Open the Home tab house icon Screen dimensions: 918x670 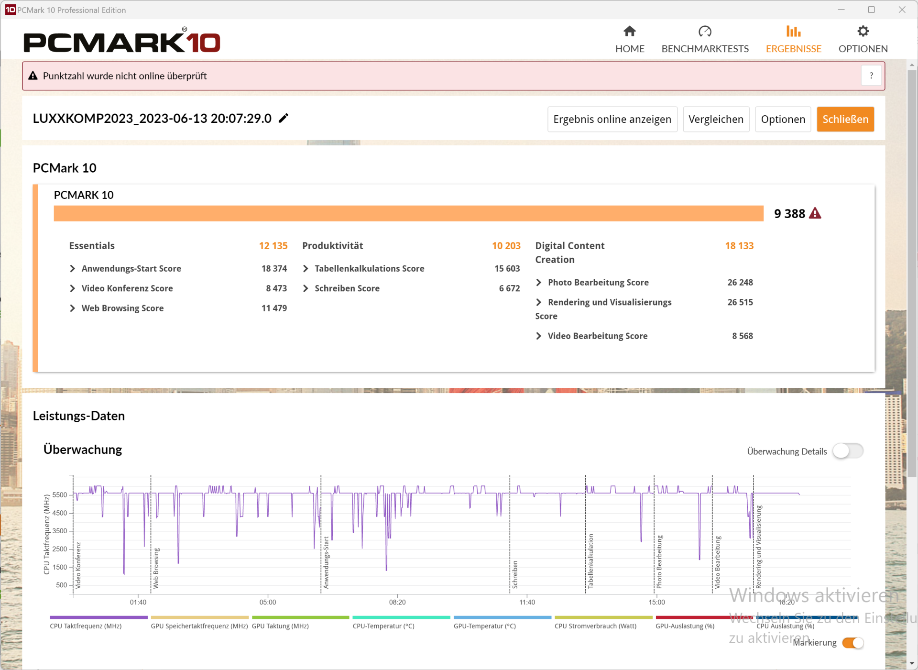[x=630, y=31]
